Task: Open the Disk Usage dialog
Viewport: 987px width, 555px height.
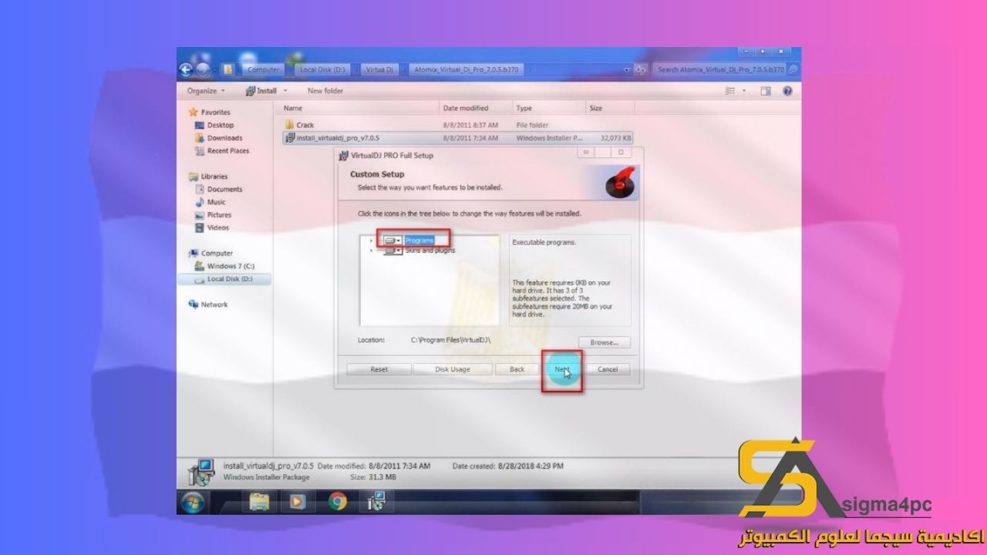Action: point(453,369)
